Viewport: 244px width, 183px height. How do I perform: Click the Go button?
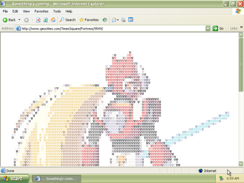[x=218, y=28]
